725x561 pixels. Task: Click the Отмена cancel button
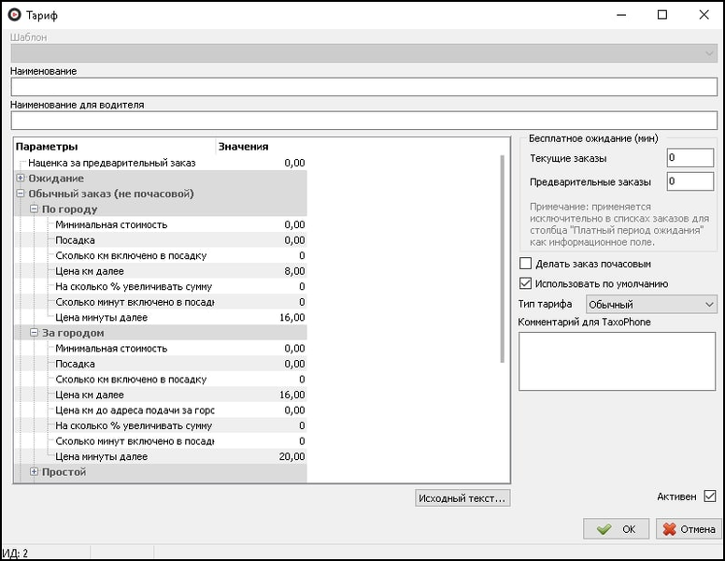689,529
